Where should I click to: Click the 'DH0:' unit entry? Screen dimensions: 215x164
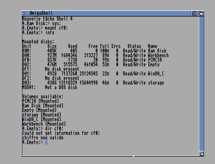(27, 55)
